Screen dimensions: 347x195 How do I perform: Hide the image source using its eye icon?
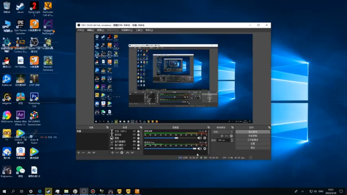[x=134, y=138]
